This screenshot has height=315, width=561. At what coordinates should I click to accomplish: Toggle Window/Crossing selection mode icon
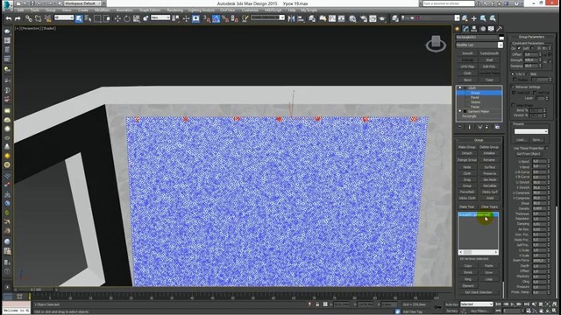click(x=107, y=18)
